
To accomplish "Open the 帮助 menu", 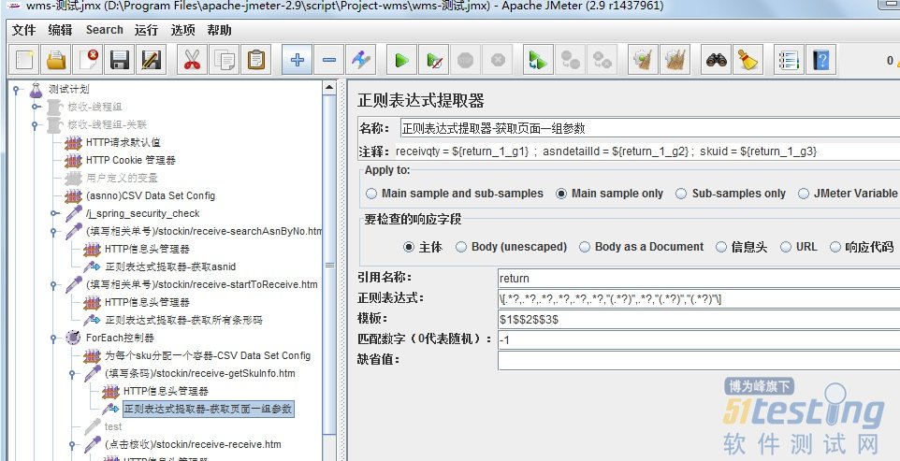I will coord(219,30).
